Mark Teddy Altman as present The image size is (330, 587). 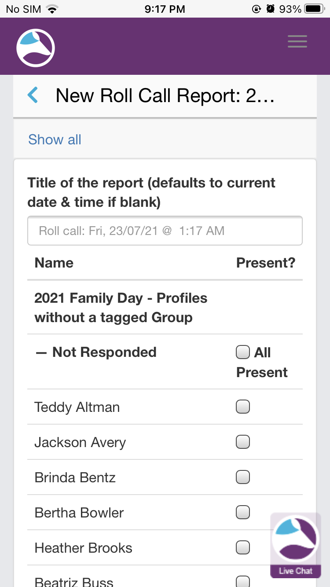point(243,407)
